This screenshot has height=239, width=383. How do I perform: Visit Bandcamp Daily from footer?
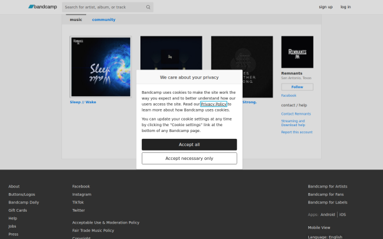pos(24,202)
